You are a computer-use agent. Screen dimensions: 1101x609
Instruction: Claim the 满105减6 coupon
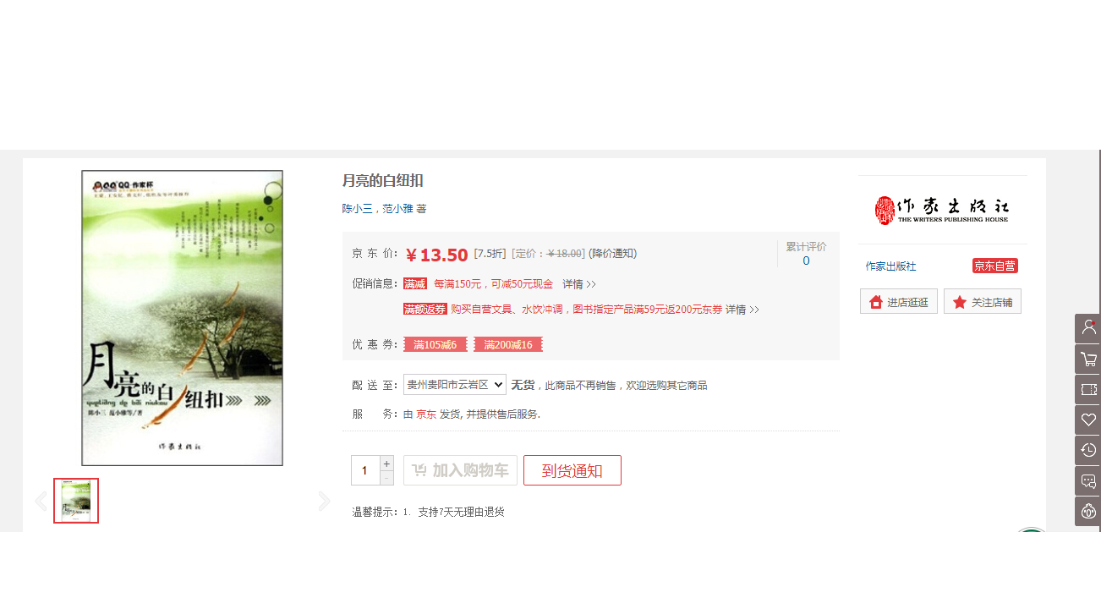tap(435, 344)
